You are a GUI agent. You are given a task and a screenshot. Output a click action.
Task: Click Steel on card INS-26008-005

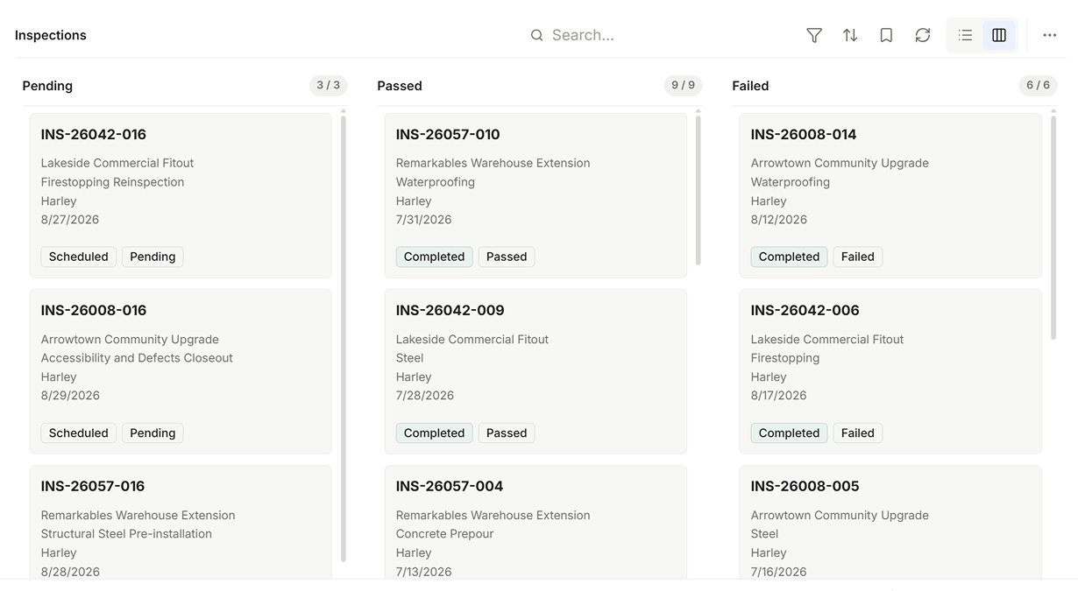pos(765,534)
